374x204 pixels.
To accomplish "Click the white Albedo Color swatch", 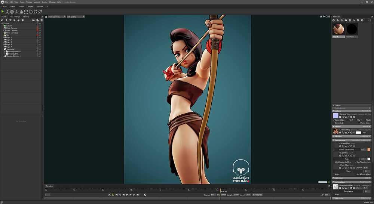I will (x=359, y=133).
